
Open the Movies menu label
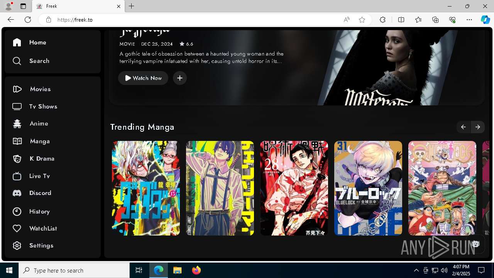pos(41,89)
